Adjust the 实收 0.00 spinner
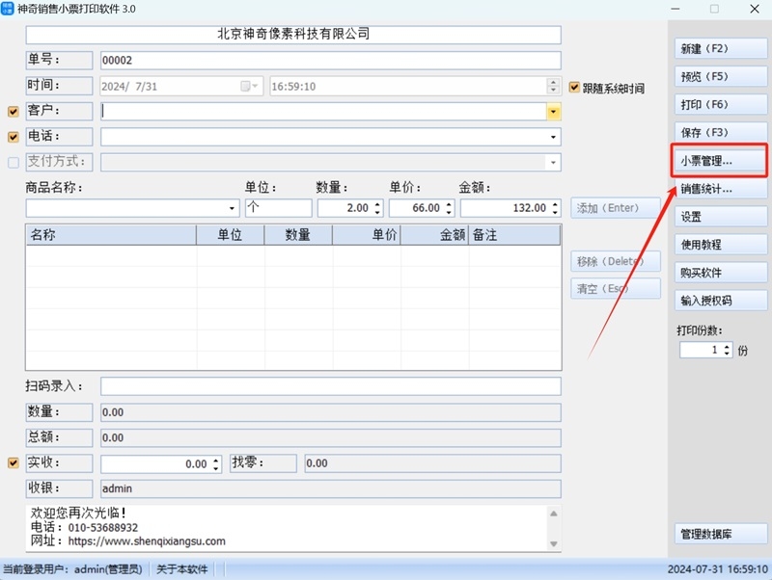The image size is (772, 580). [215, 464]
